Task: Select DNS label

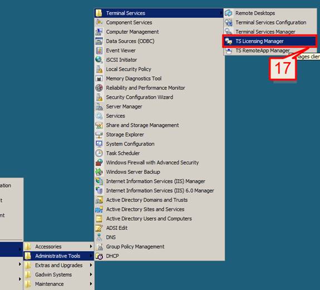Action: pyautogui.click(x=111, y=237)
